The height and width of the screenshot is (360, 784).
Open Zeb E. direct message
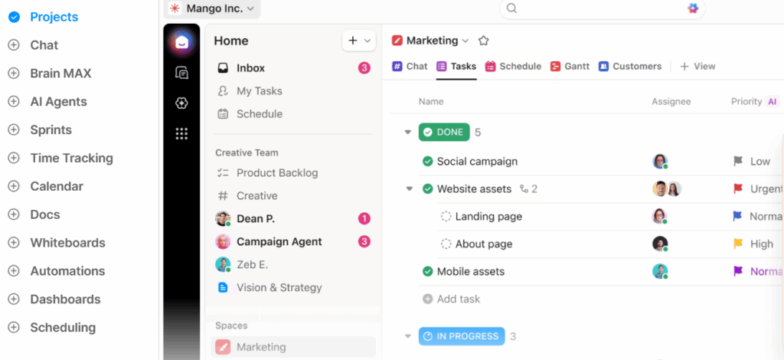(x=293, y=264)
